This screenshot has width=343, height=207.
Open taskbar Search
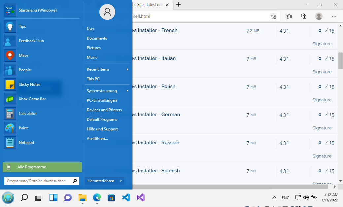pyautogui.click(x=24, y=198)
